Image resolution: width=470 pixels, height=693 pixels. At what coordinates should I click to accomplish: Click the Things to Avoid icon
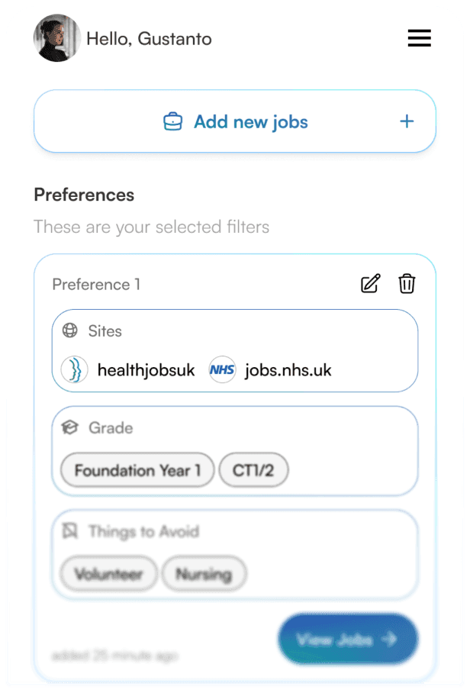(x=70, y=530)
